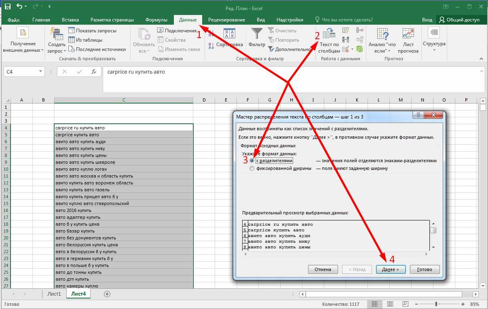This screenshot has width=488, height=309.
Task: Click the Get External Data icon
Action: tap(23, 34)
